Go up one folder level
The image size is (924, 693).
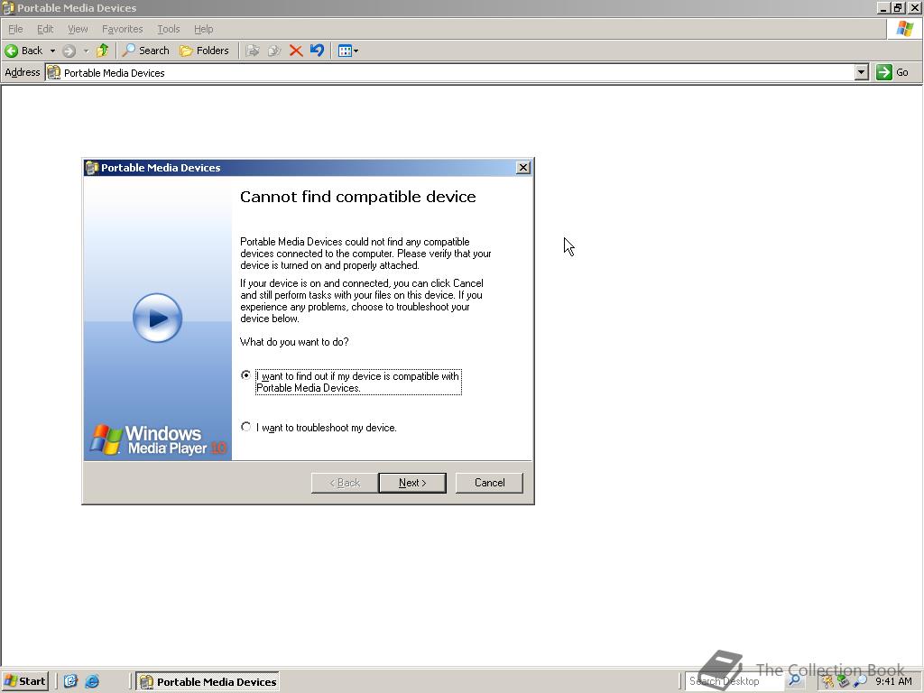[x=103, y=51]
